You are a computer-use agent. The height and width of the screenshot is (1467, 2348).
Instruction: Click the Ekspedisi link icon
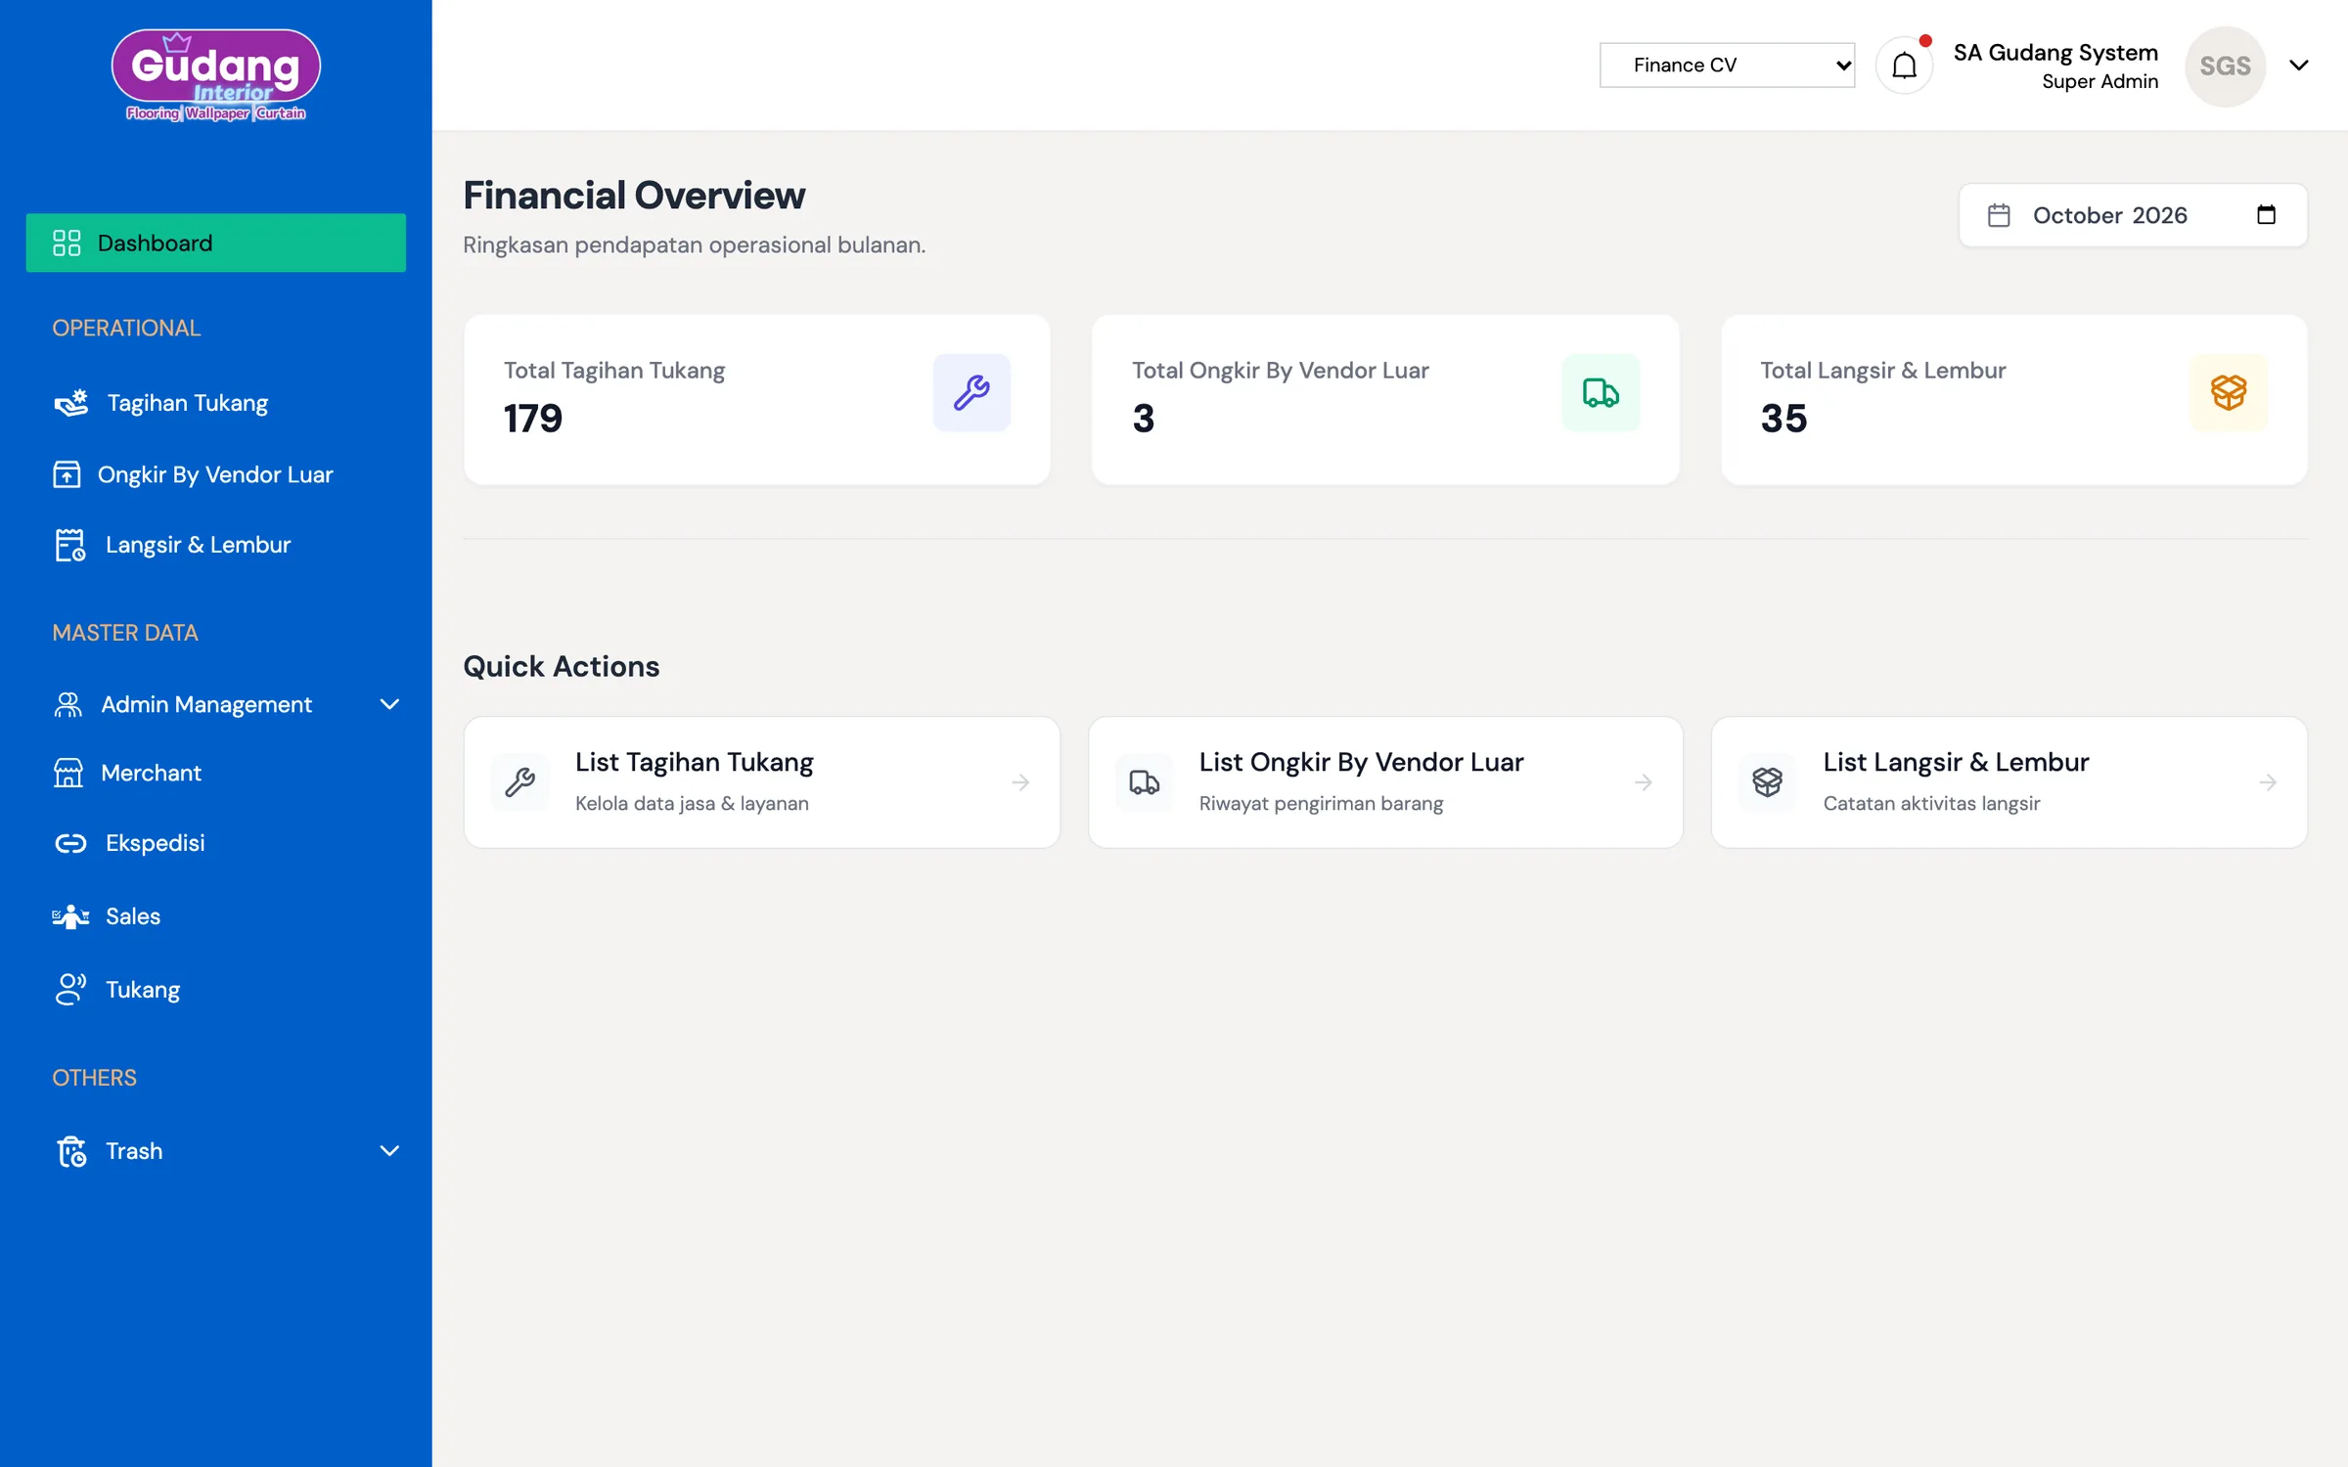click(x=70, y=843)
